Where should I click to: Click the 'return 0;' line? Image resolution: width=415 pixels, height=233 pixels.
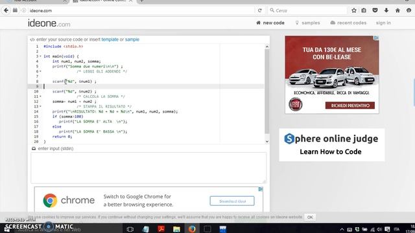click(x=62, y=137)
